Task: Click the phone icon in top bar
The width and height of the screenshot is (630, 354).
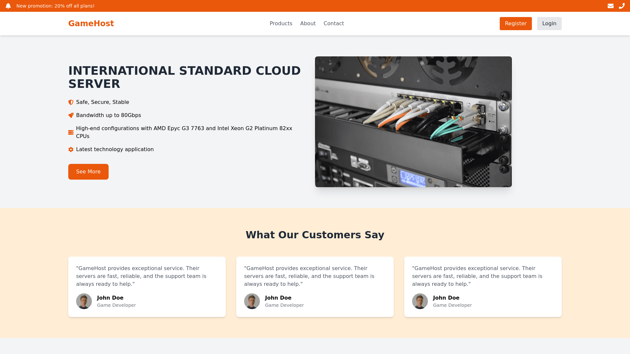Action: click(x=621, y=6)
